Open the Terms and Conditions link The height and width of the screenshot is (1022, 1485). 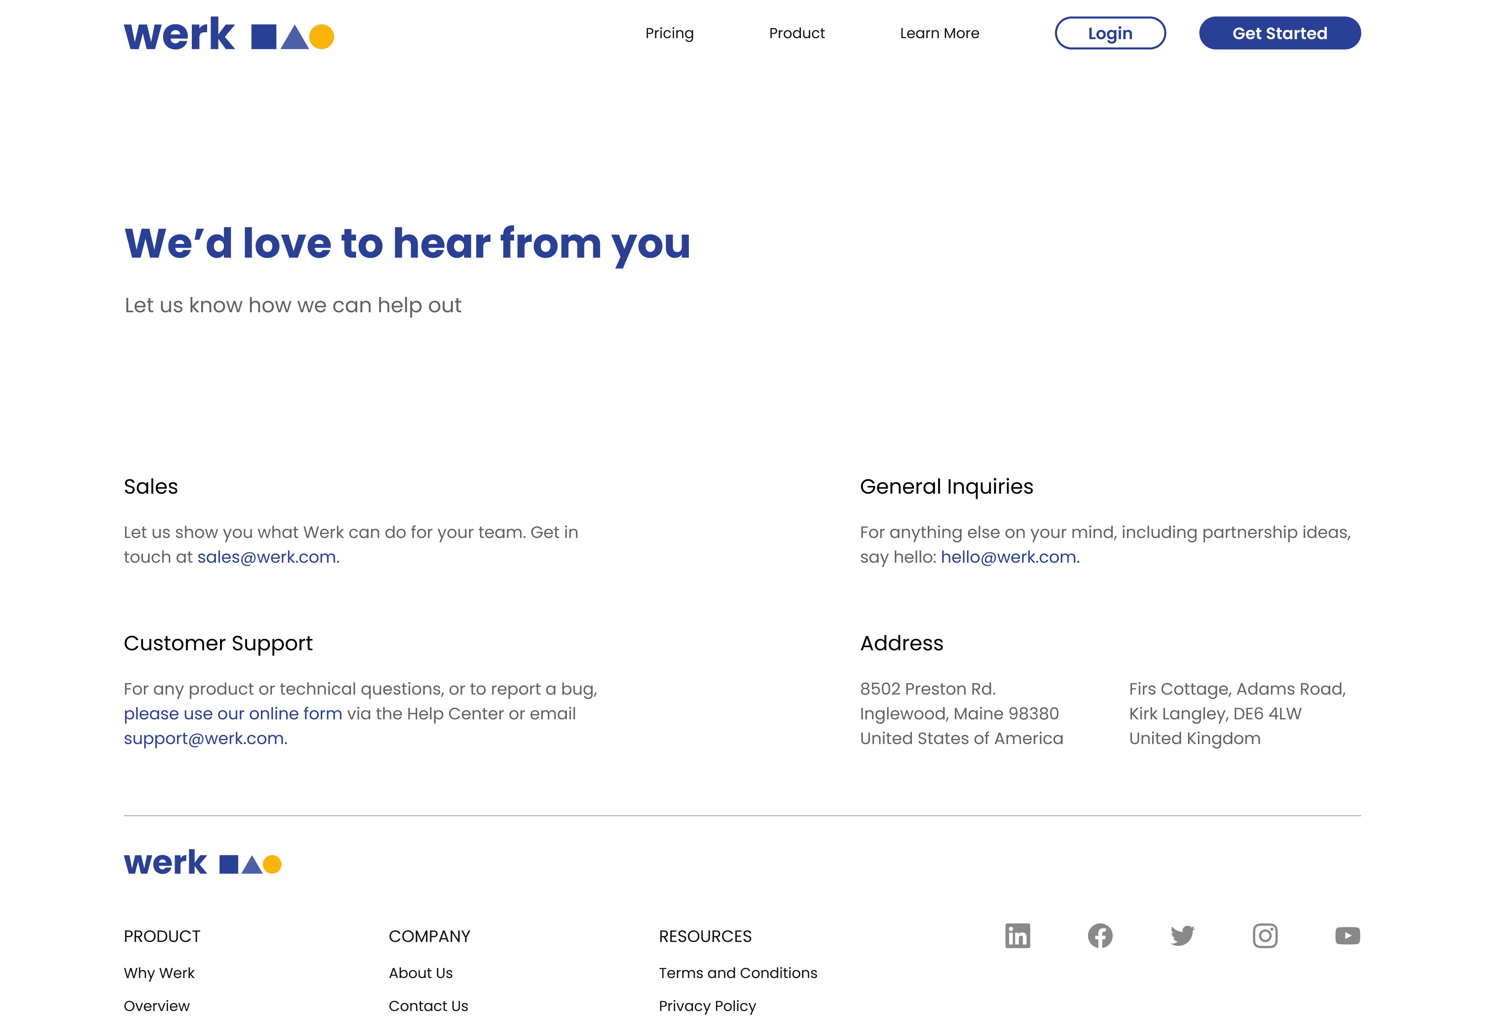pos(737,973)
